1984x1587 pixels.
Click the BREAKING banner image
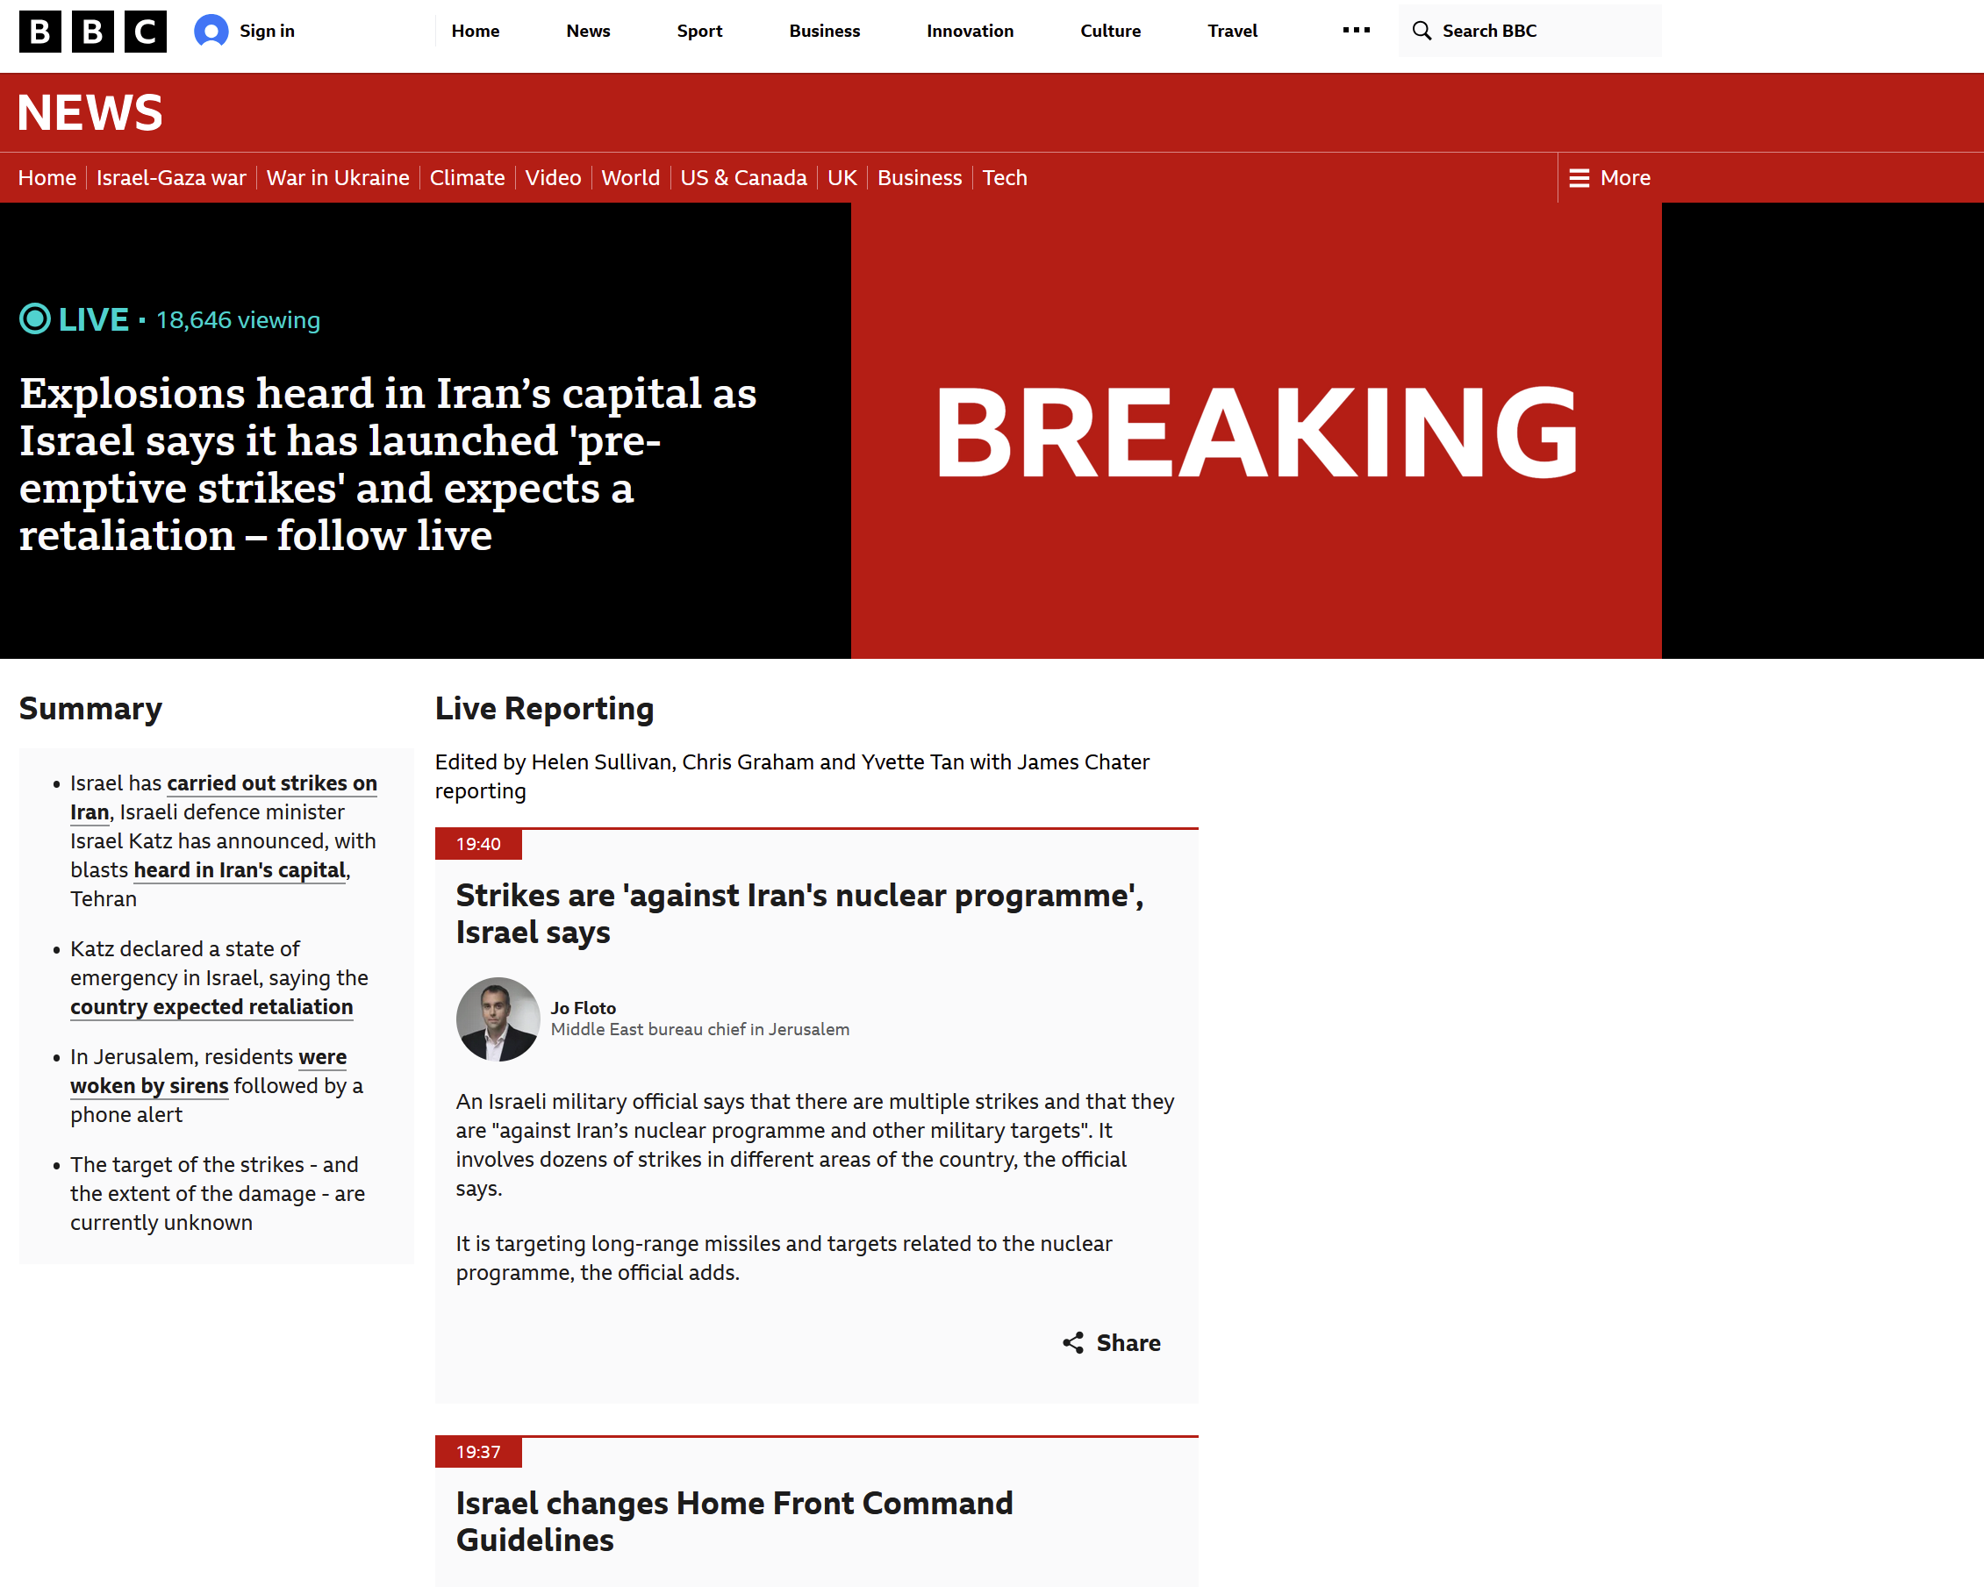tap(1256, 431)
